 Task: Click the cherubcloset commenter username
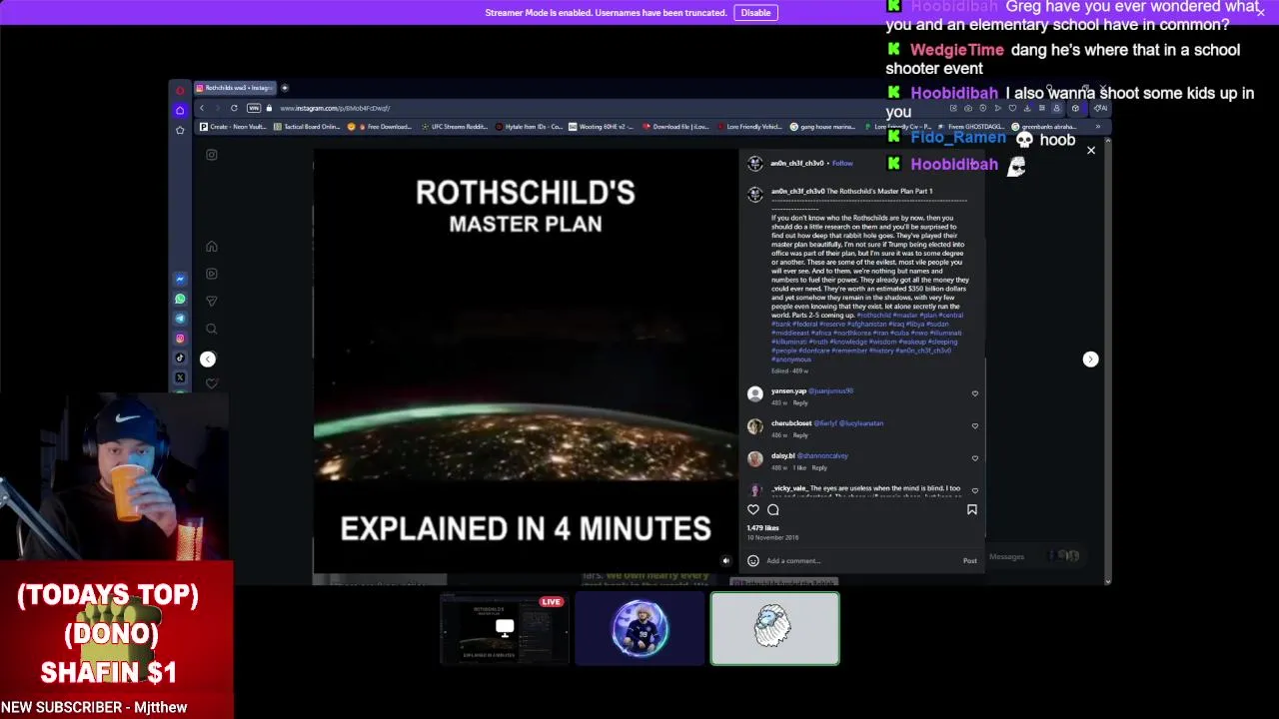tap(791, 423)
